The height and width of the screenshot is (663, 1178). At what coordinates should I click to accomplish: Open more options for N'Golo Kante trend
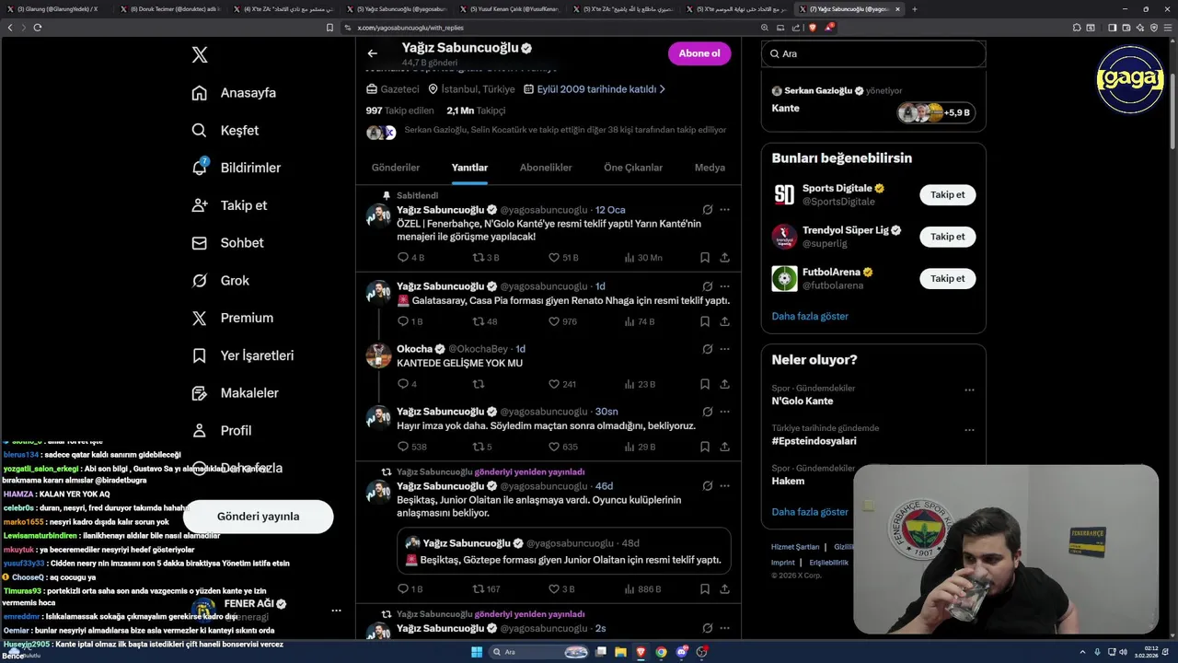click(x=969, y=390)
